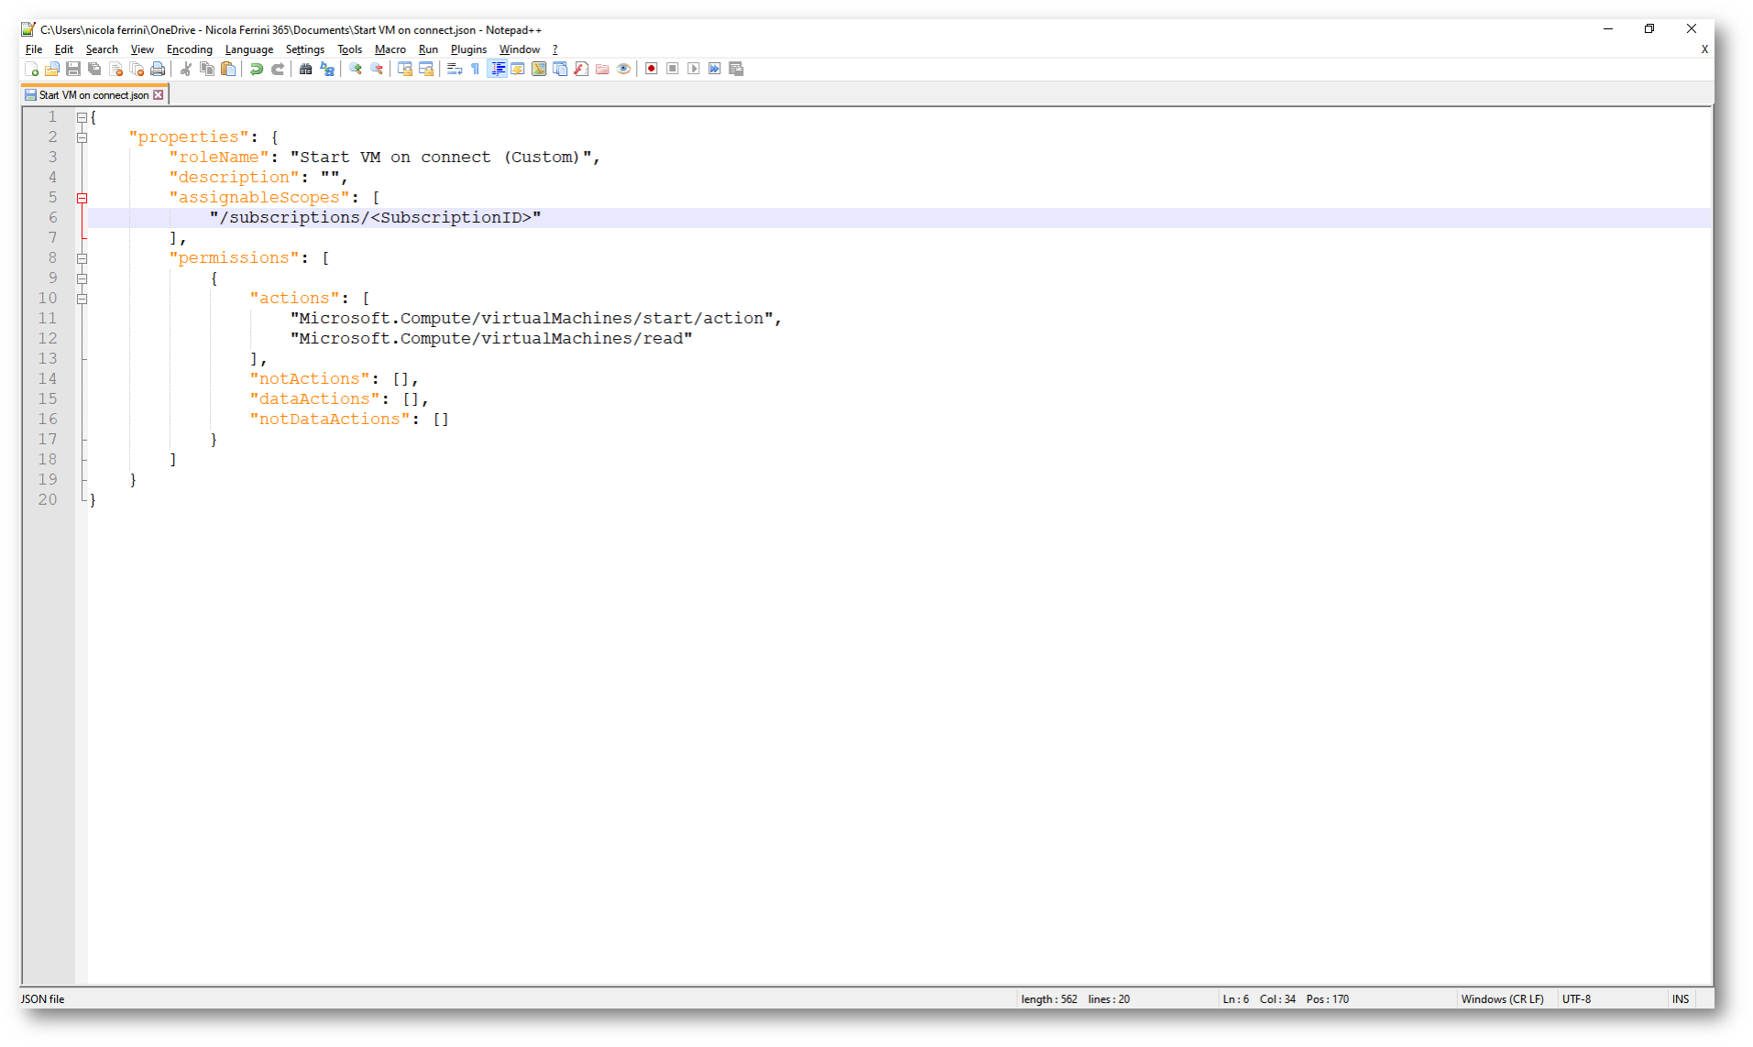Screen dimensions: 1753x1047
Task: Open the Window menu
Action: [520, 49]
